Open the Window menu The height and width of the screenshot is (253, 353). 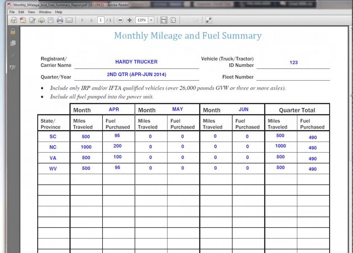pos(45,12)
